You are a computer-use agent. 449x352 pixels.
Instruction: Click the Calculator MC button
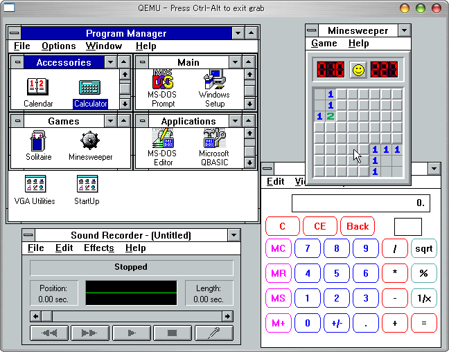point(279,248)
